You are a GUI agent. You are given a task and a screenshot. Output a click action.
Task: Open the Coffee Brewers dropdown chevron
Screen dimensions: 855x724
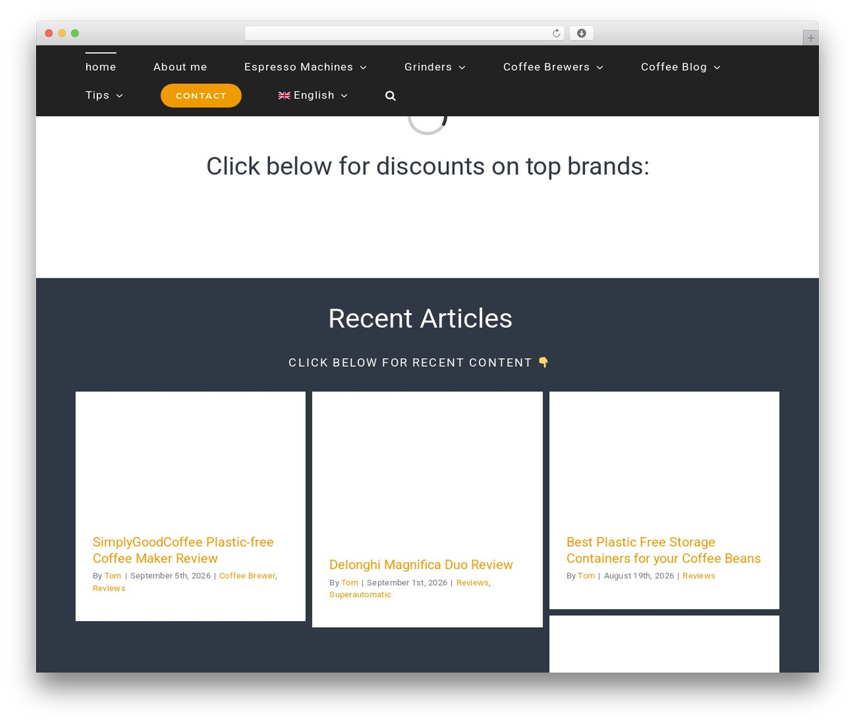click(x=600, y=67)
